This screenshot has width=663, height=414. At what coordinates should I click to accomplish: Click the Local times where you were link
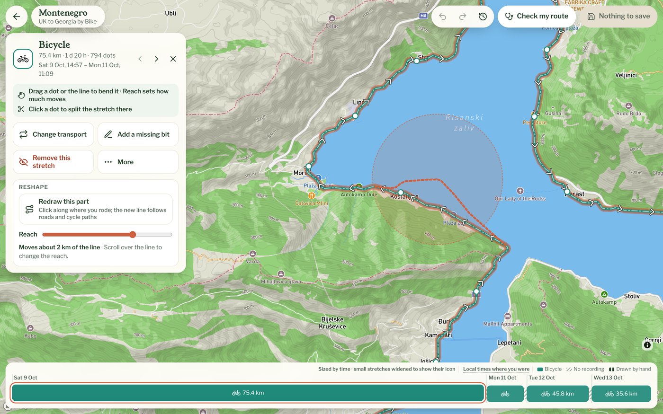496,369
